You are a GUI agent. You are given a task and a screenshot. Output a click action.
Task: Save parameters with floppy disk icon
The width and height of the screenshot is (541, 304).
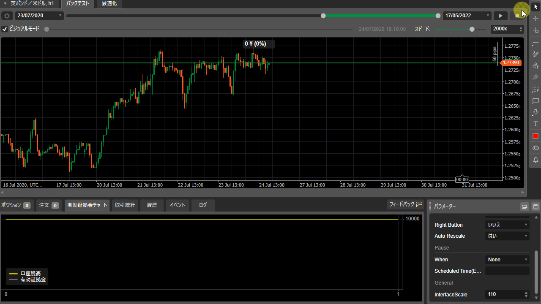[536, 206]
